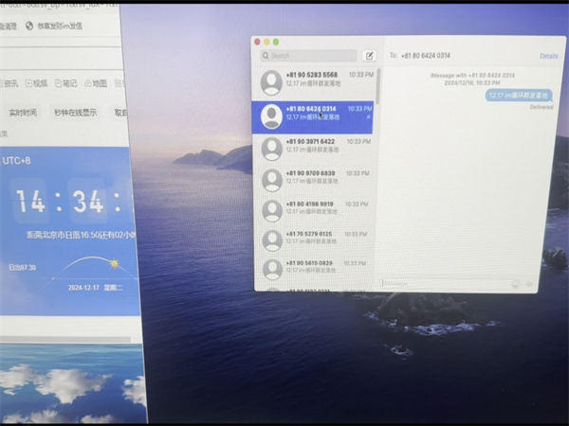Open Details for the current conversation
The height and width of the screenshot is (426, 569).
click(548, 56)
